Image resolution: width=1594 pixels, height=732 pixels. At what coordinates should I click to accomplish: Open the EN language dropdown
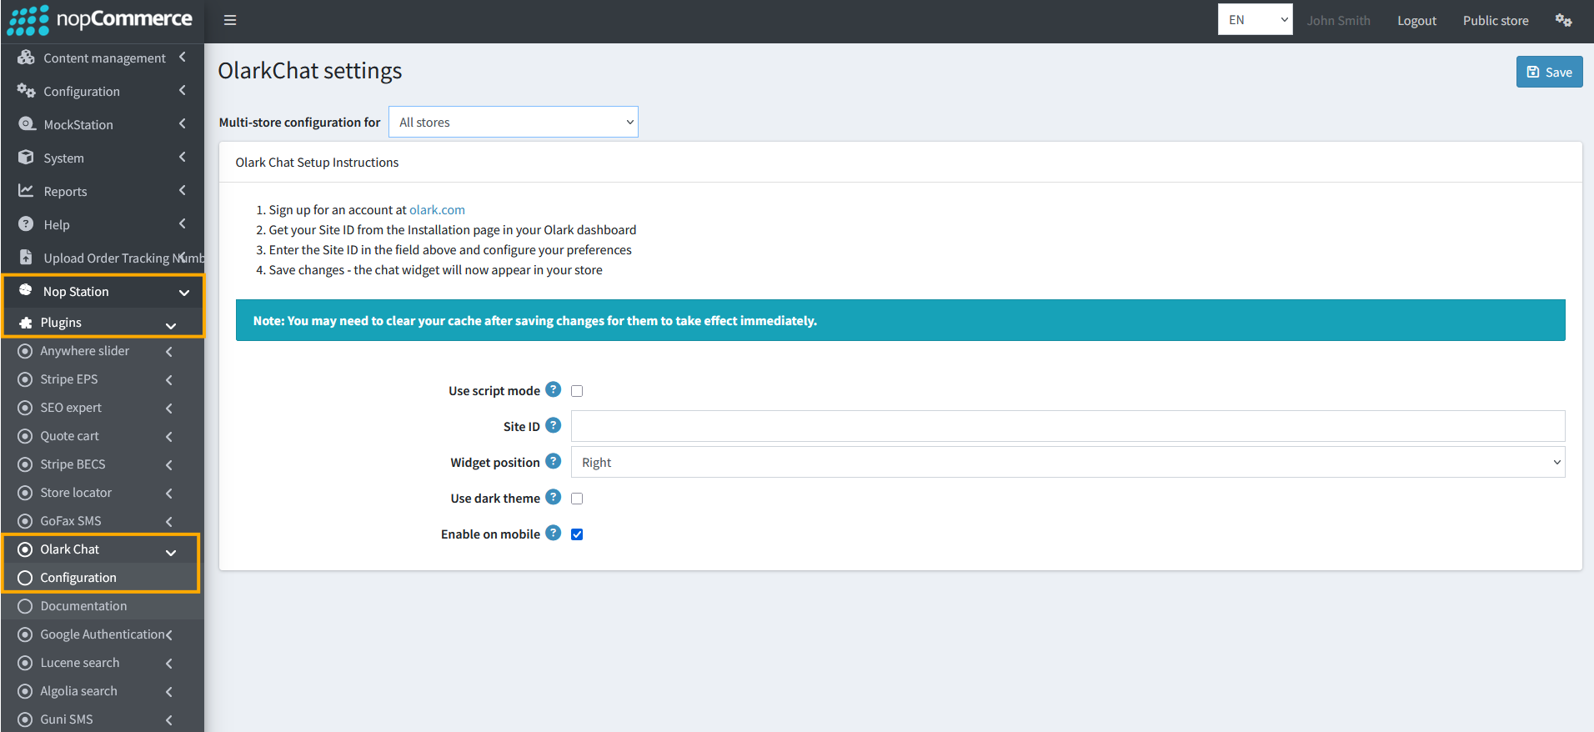point(1255,20)
